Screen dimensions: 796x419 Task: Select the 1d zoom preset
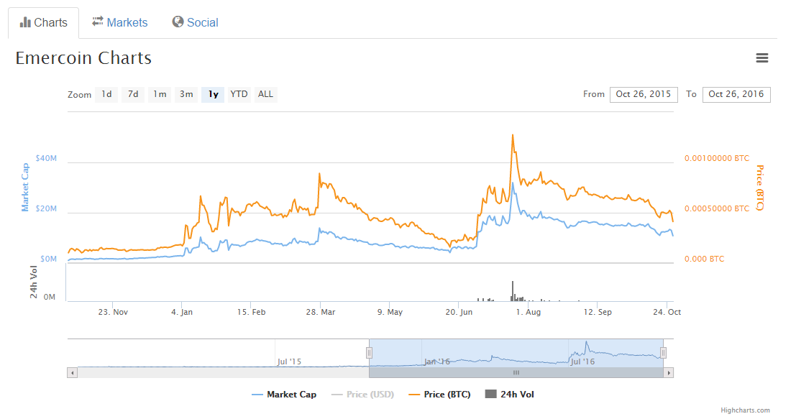click(x=106, y=94)
